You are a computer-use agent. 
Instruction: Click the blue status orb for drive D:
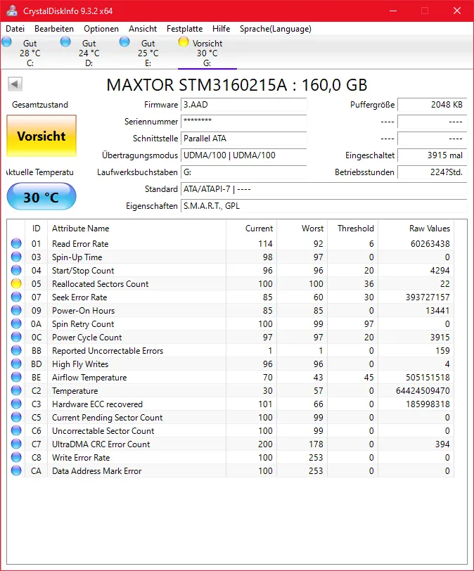66,42
